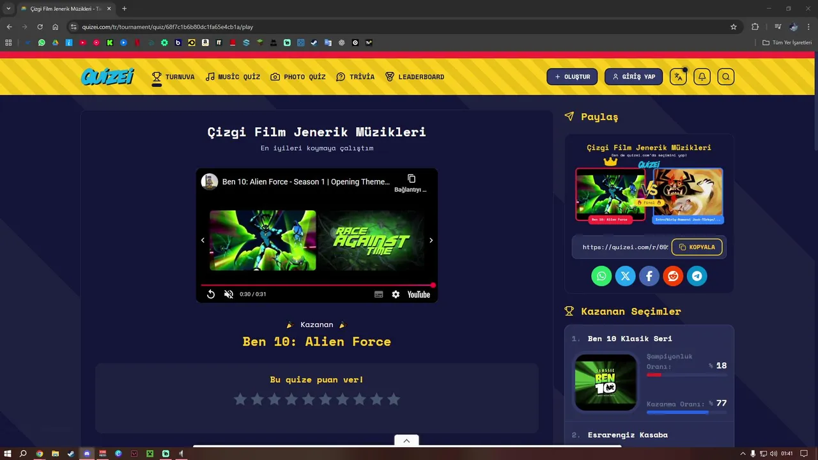The width and height of the screenshot is (818, 460).
Task: Open the Leaderboard page
Action: [415, 77]
